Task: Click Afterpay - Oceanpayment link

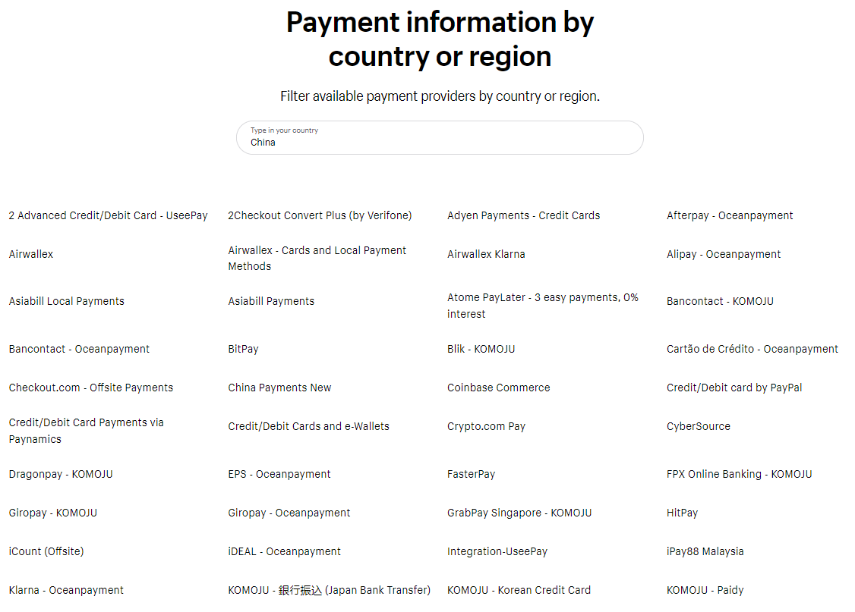Action: 729,215
